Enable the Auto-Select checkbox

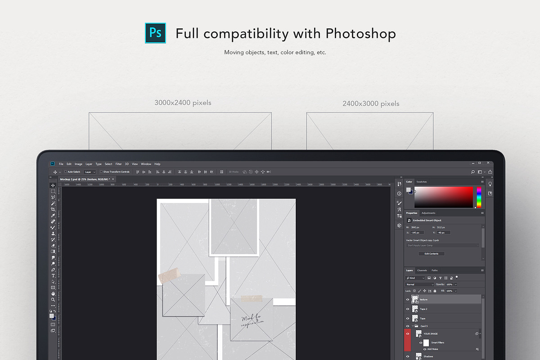pyautogui.click(x=65, y=171)
